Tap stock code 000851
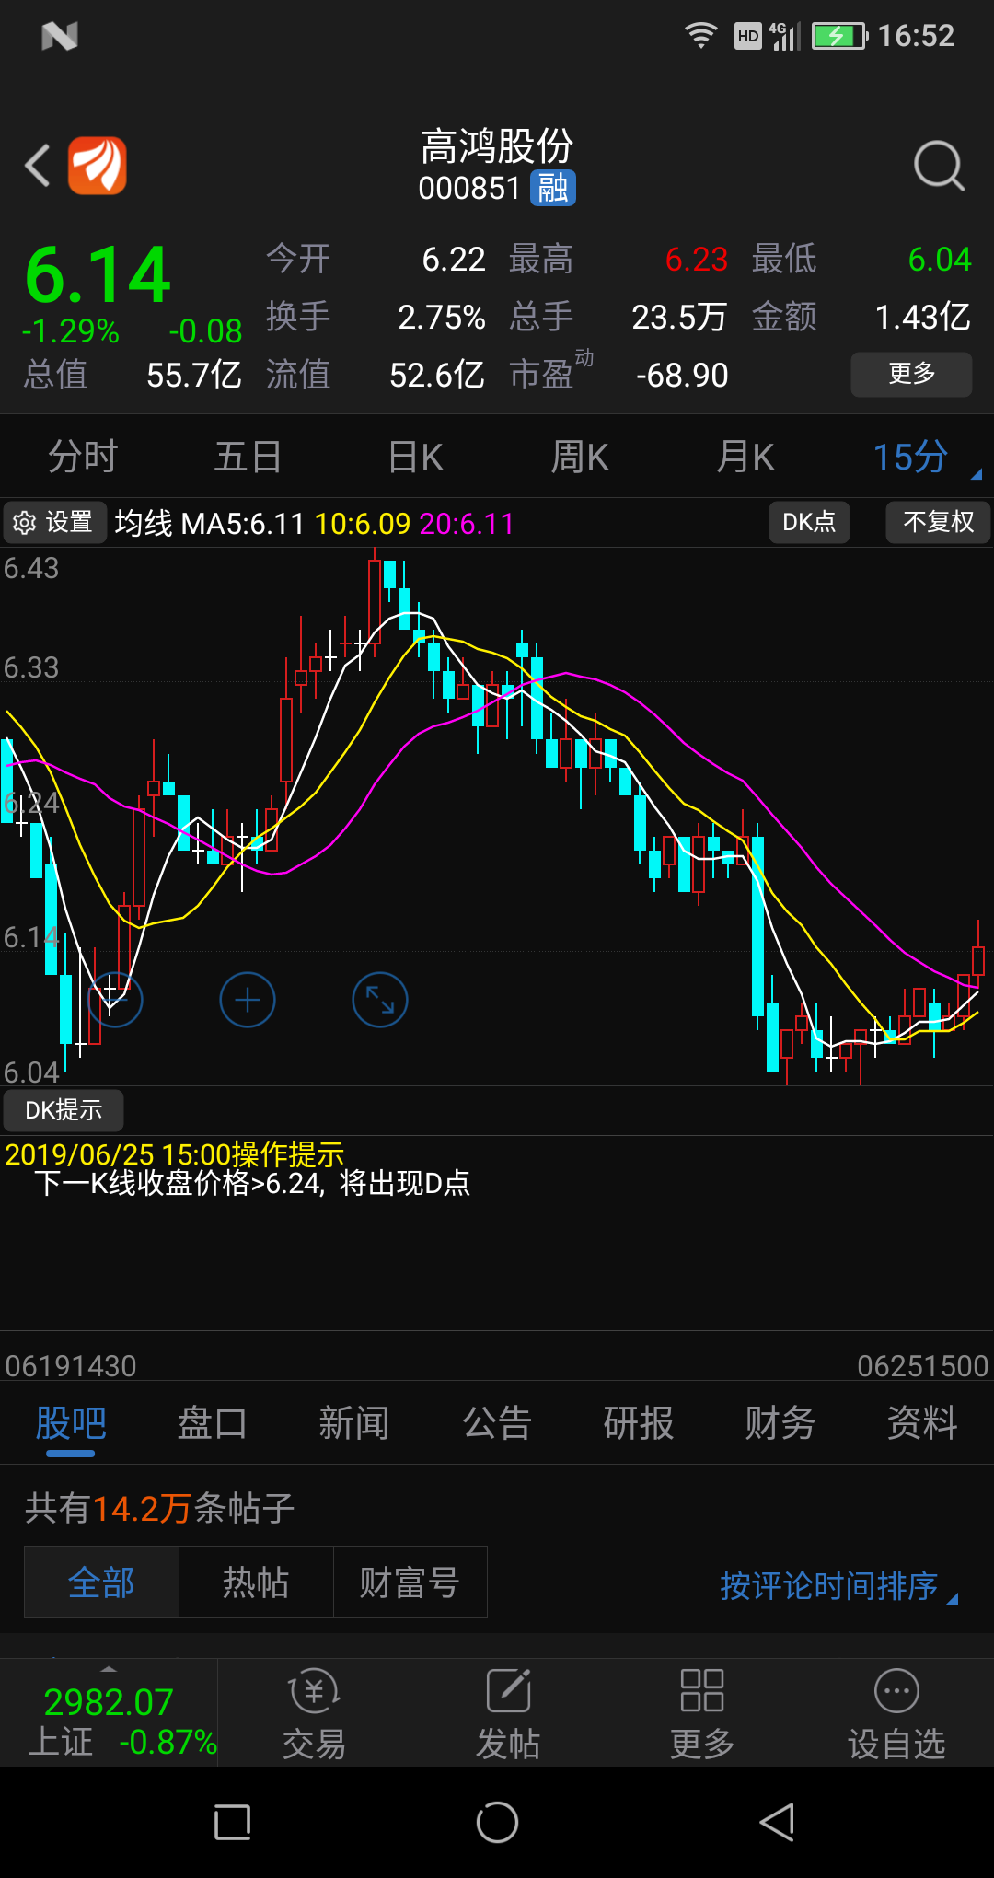This screenshot has height=1878, width=994. tap(469, 189)
